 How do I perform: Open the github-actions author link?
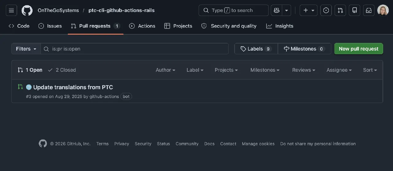coord(104,96)
